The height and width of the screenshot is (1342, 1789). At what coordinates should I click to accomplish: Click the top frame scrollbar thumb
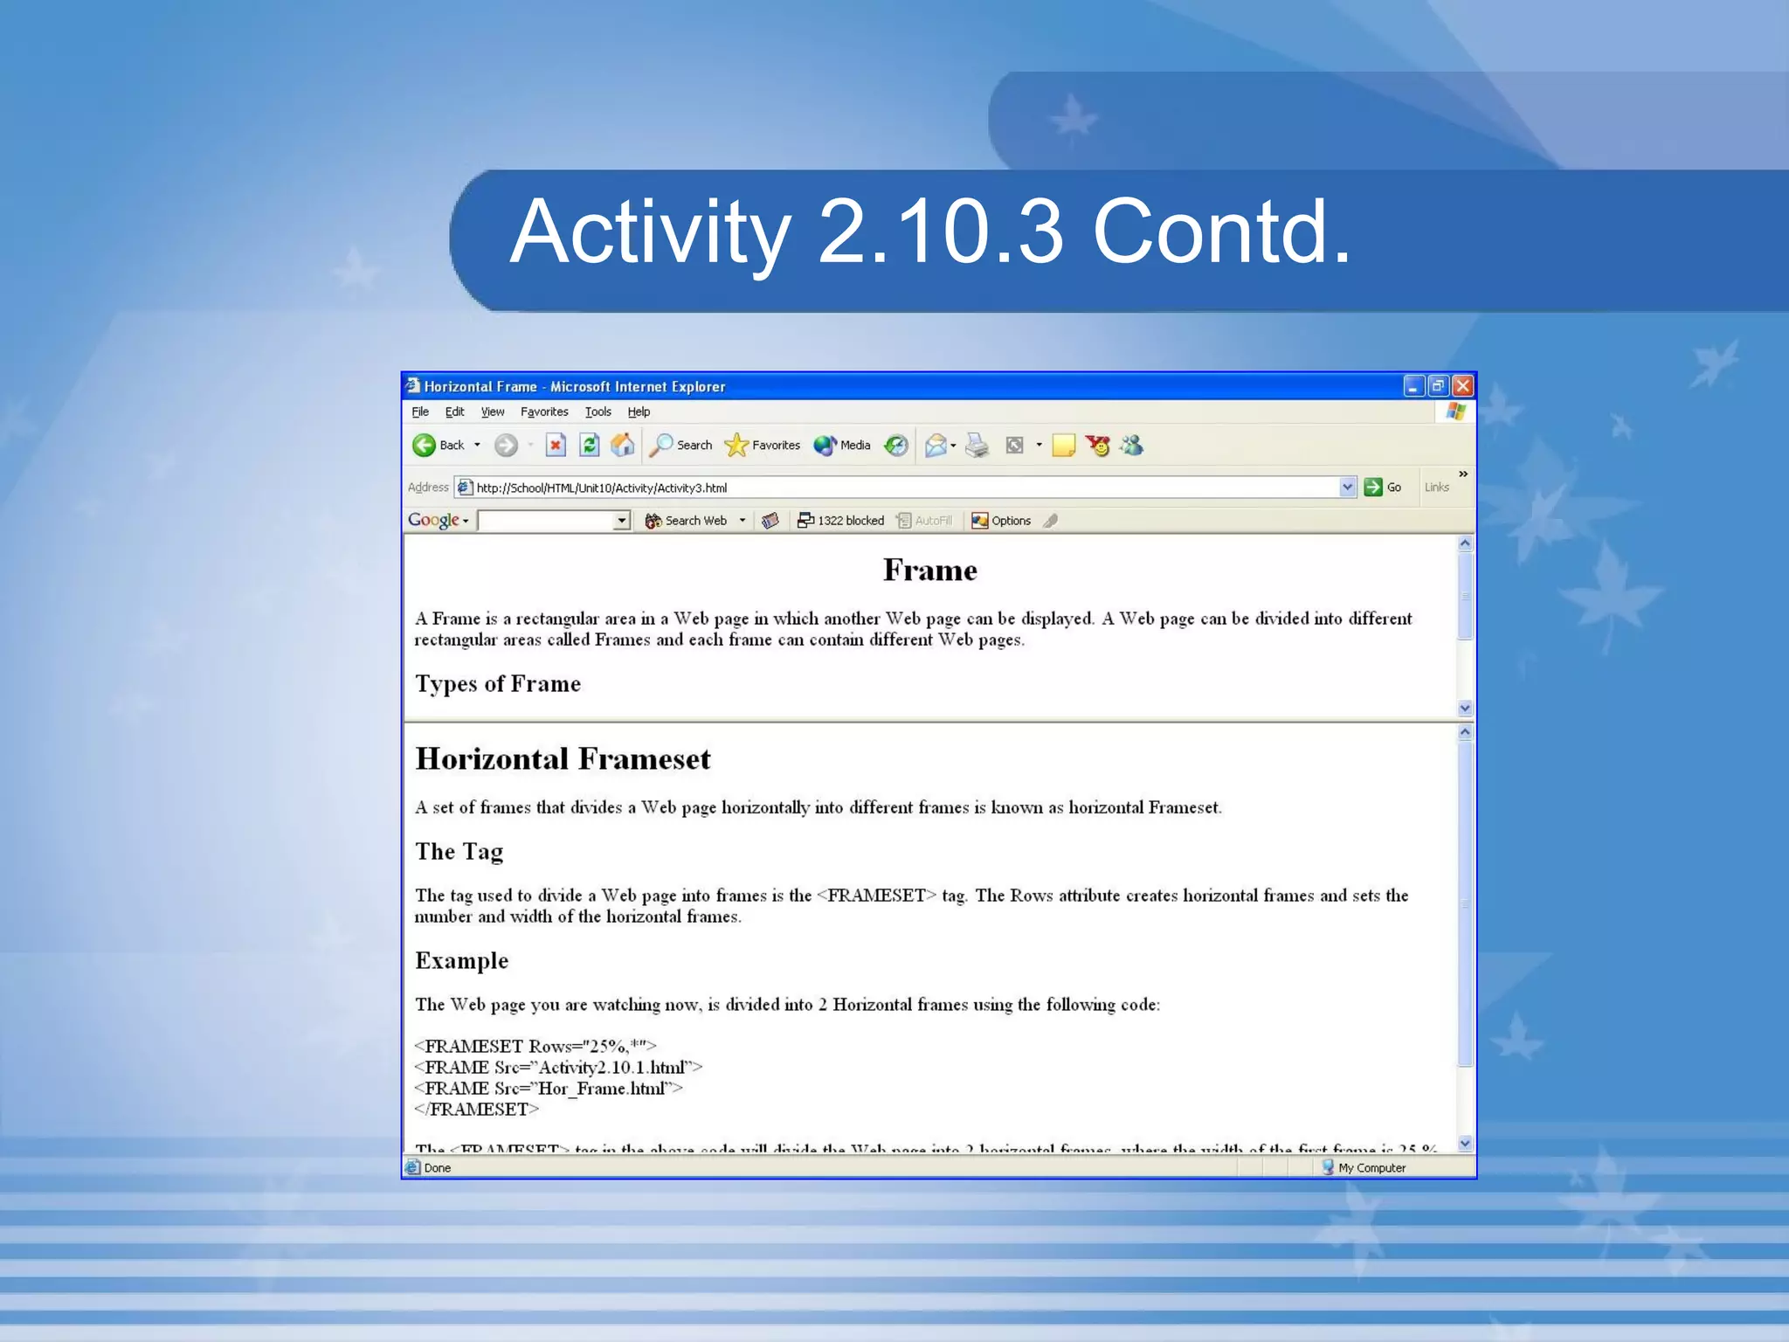tap(1465, 596)
